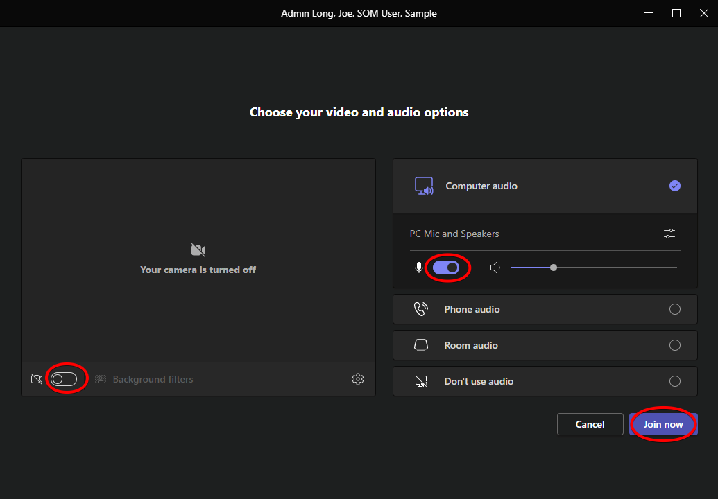Click the Don't use audio icon

[421, 381]
